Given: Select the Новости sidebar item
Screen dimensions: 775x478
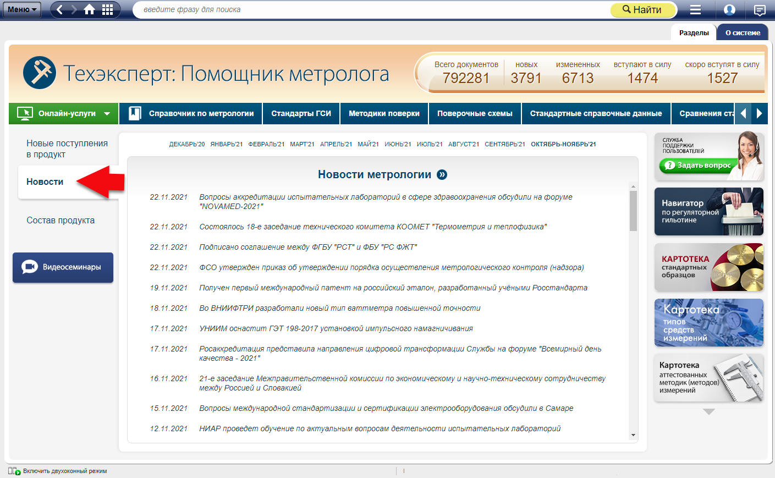Looking at the screenshot, I should click(x=45, y=182).
